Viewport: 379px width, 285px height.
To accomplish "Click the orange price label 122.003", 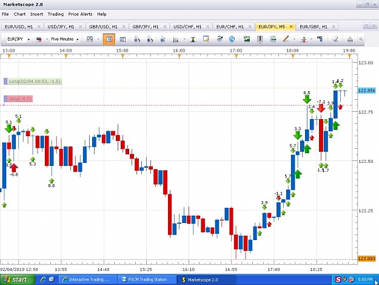I will [367, 259].
